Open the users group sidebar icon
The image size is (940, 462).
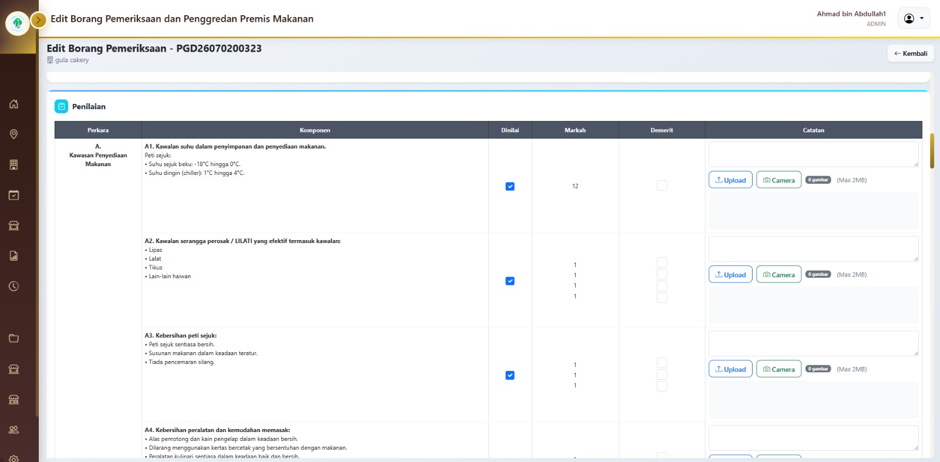click(14, 430)
